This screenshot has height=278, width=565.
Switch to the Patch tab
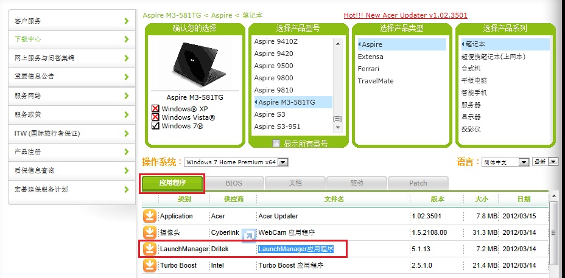coord(418,183)
